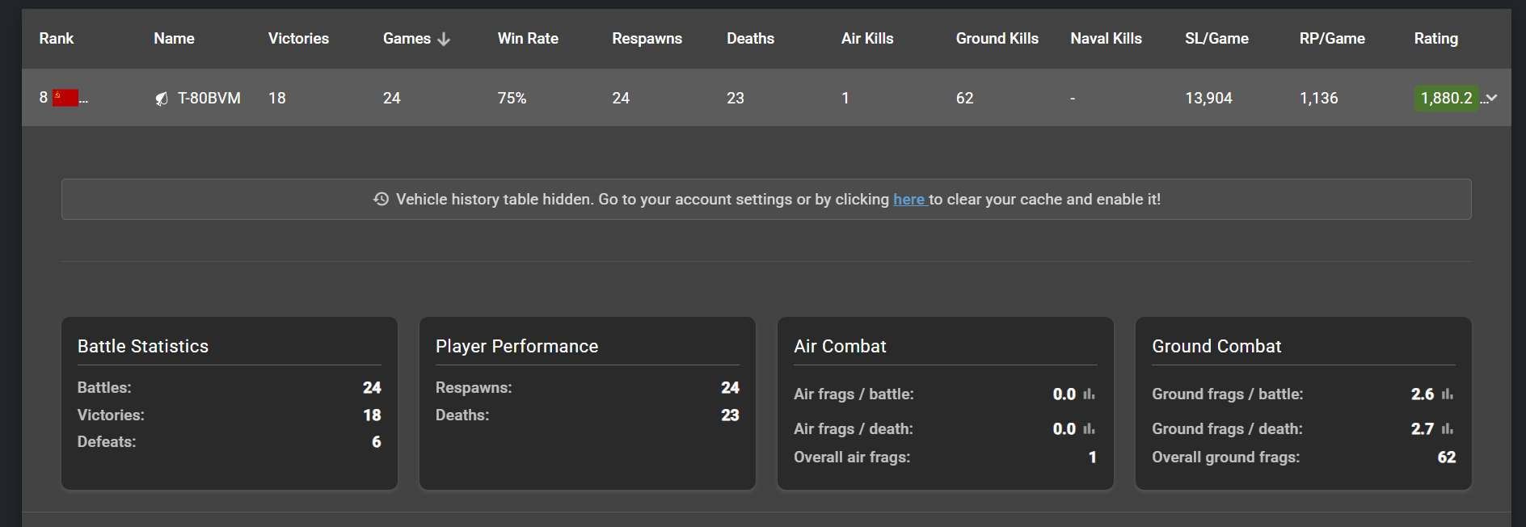Click the 2.6 ground frags per battle value
This screenshot has width=1526, height=527.
click(x=1423, y=394)
